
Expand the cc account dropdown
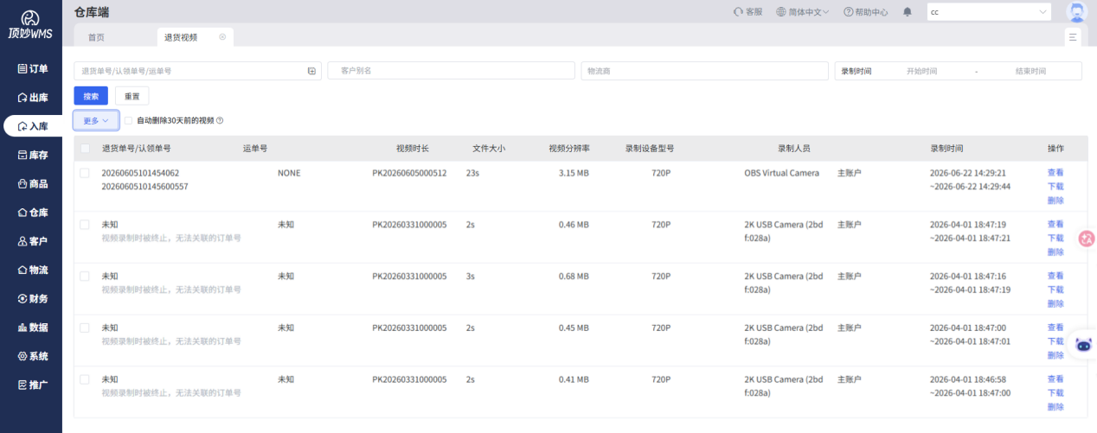(989, 12)
